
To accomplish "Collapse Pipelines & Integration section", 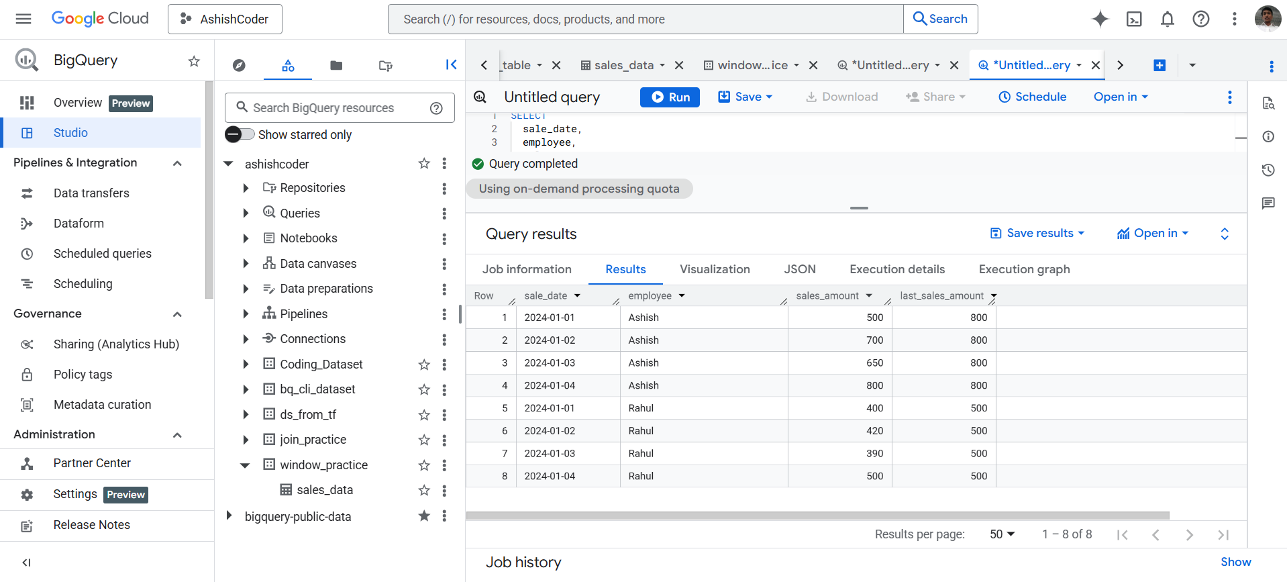I will [x=178, y=163].
